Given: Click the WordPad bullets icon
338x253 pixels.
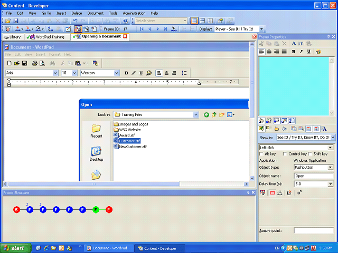Looking at the screenshot, I should pyautogui.click(x=184, y=73).
